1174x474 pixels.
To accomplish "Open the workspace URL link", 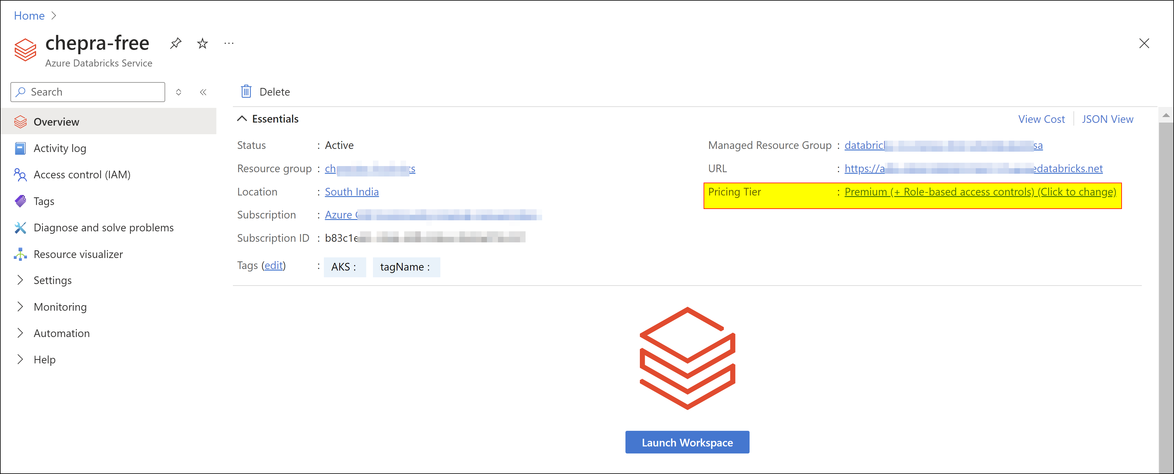I will 974,169.
